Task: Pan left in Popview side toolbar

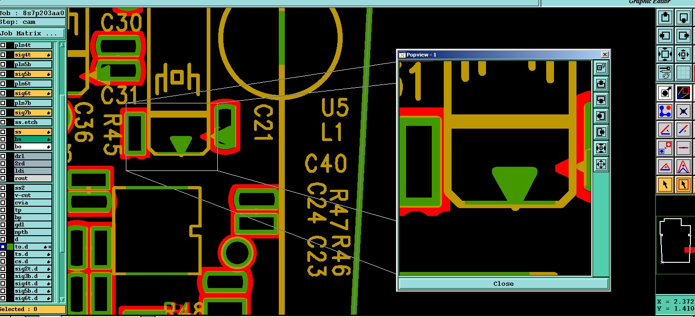Action: pos(601,116)
